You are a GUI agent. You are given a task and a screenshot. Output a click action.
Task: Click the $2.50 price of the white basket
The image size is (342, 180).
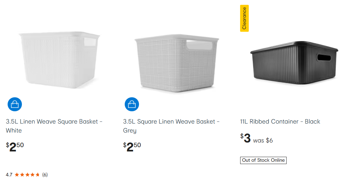tap(15, 146)
